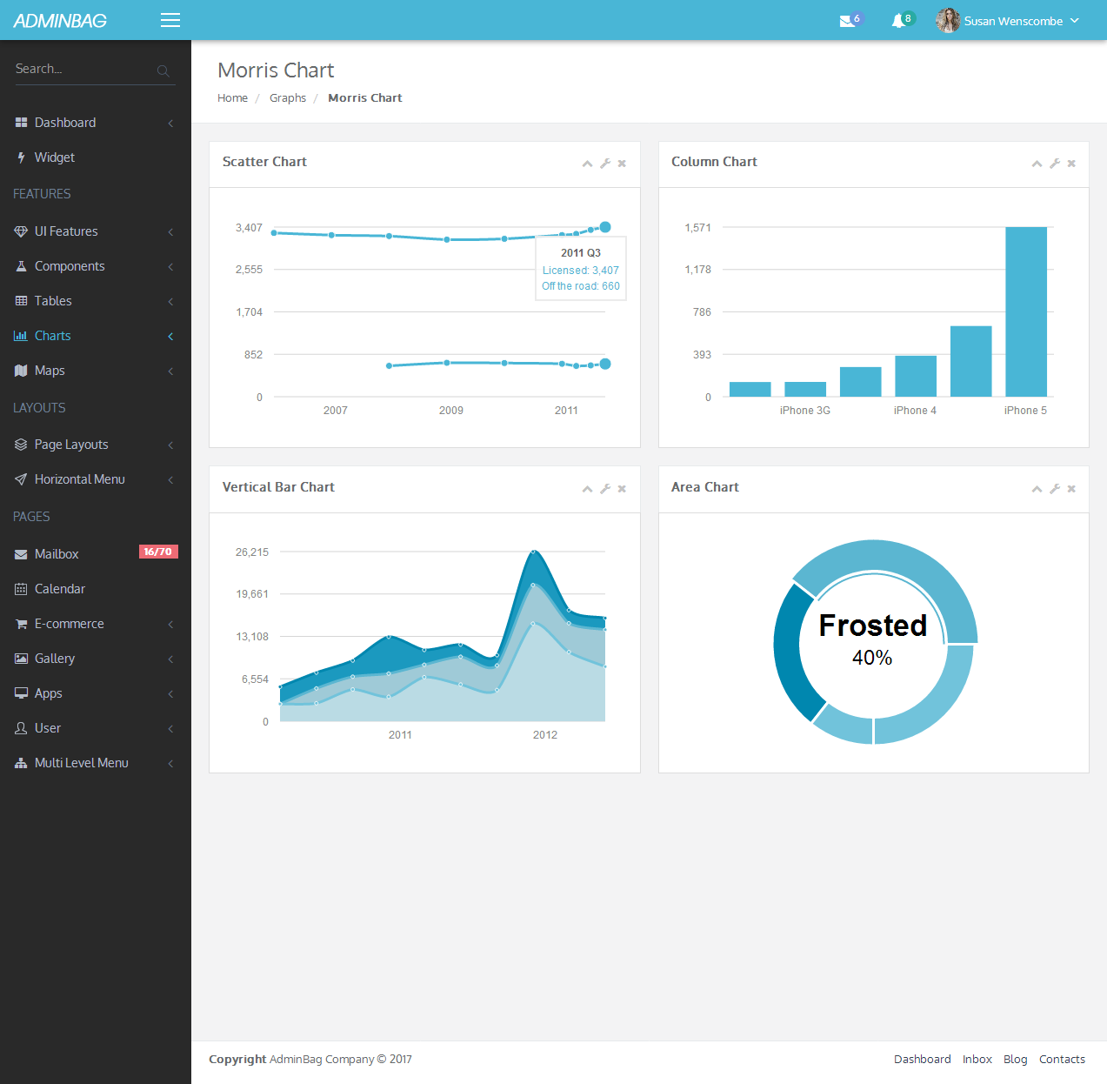Collapse the Scatter Chart panel
The height and width of the screenshot is (1084, 1107).
(587, 164)
